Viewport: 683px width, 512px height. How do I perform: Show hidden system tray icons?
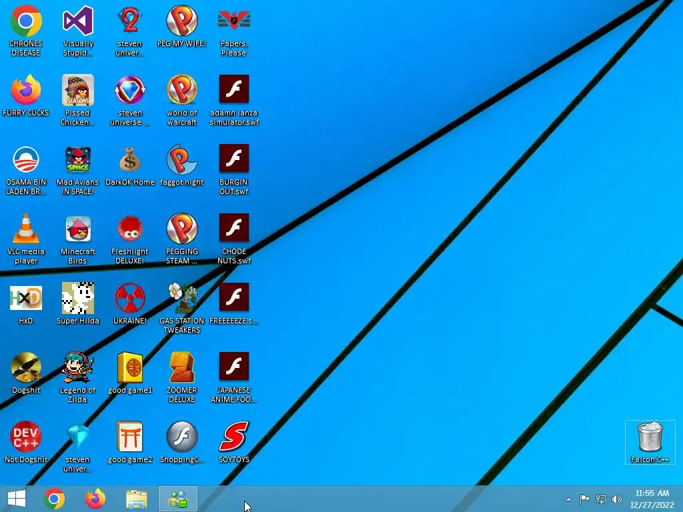coord(568,499)
